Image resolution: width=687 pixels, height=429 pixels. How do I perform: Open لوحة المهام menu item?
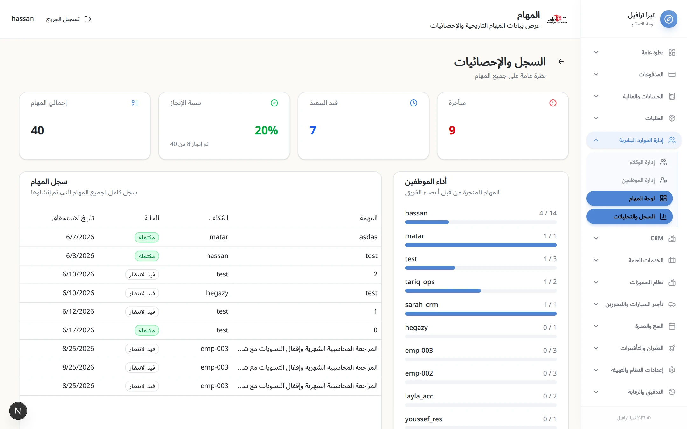(629, 198)
